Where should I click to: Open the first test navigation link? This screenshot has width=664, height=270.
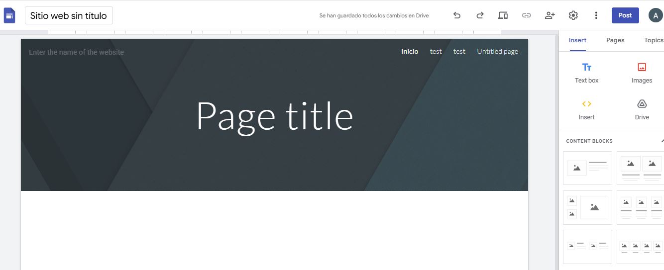pos(436,51)
